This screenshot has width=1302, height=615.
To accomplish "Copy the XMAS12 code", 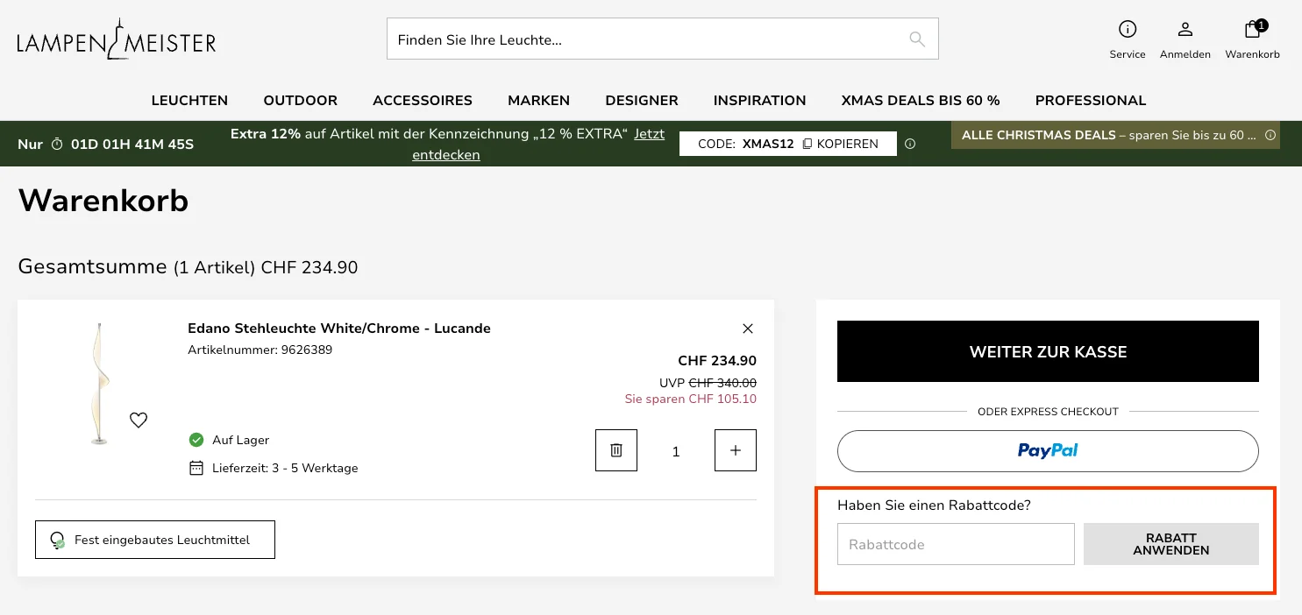I will (x=840, y=144).
